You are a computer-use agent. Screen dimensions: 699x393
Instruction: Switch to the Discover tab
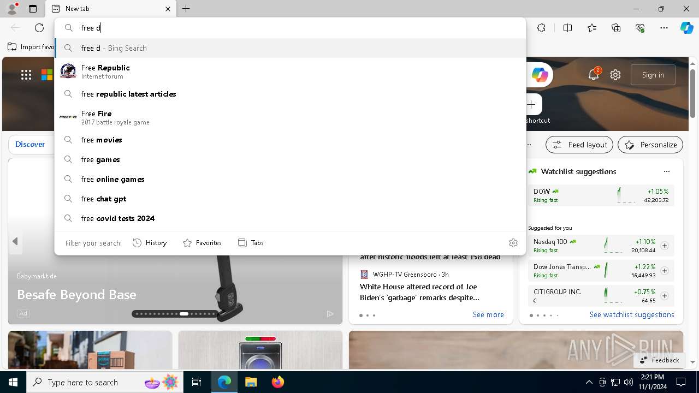(30, 145)
